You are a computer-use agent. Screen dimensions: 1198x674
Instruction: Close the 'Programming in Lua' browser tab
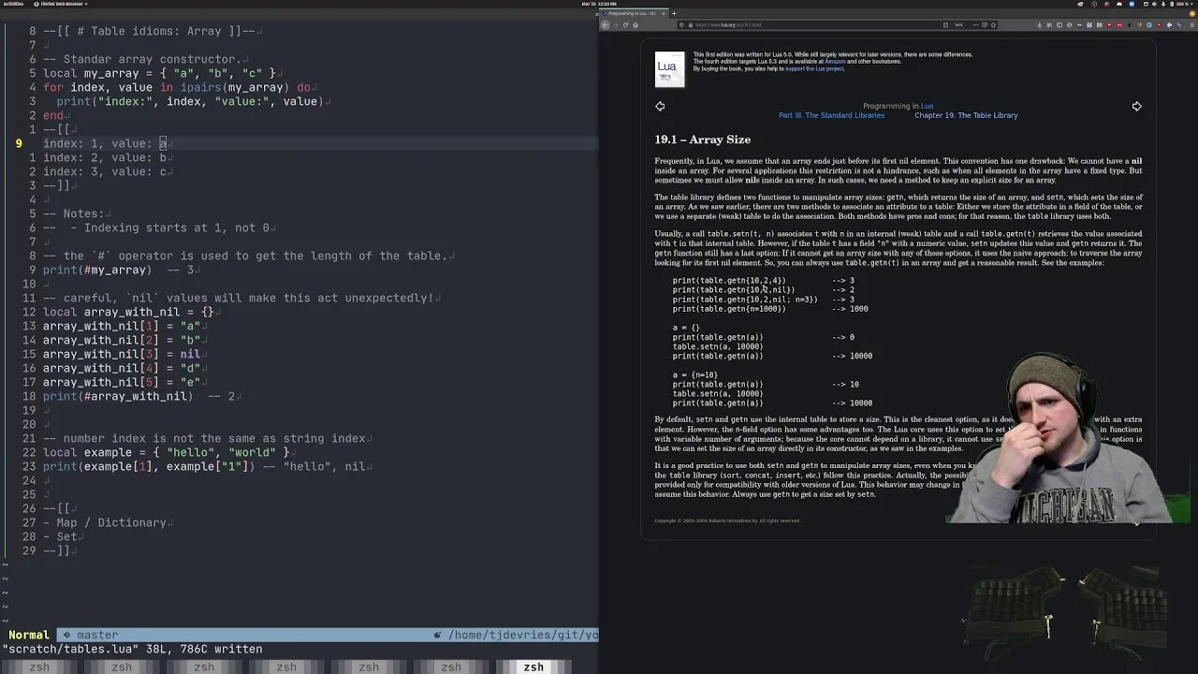664,13
